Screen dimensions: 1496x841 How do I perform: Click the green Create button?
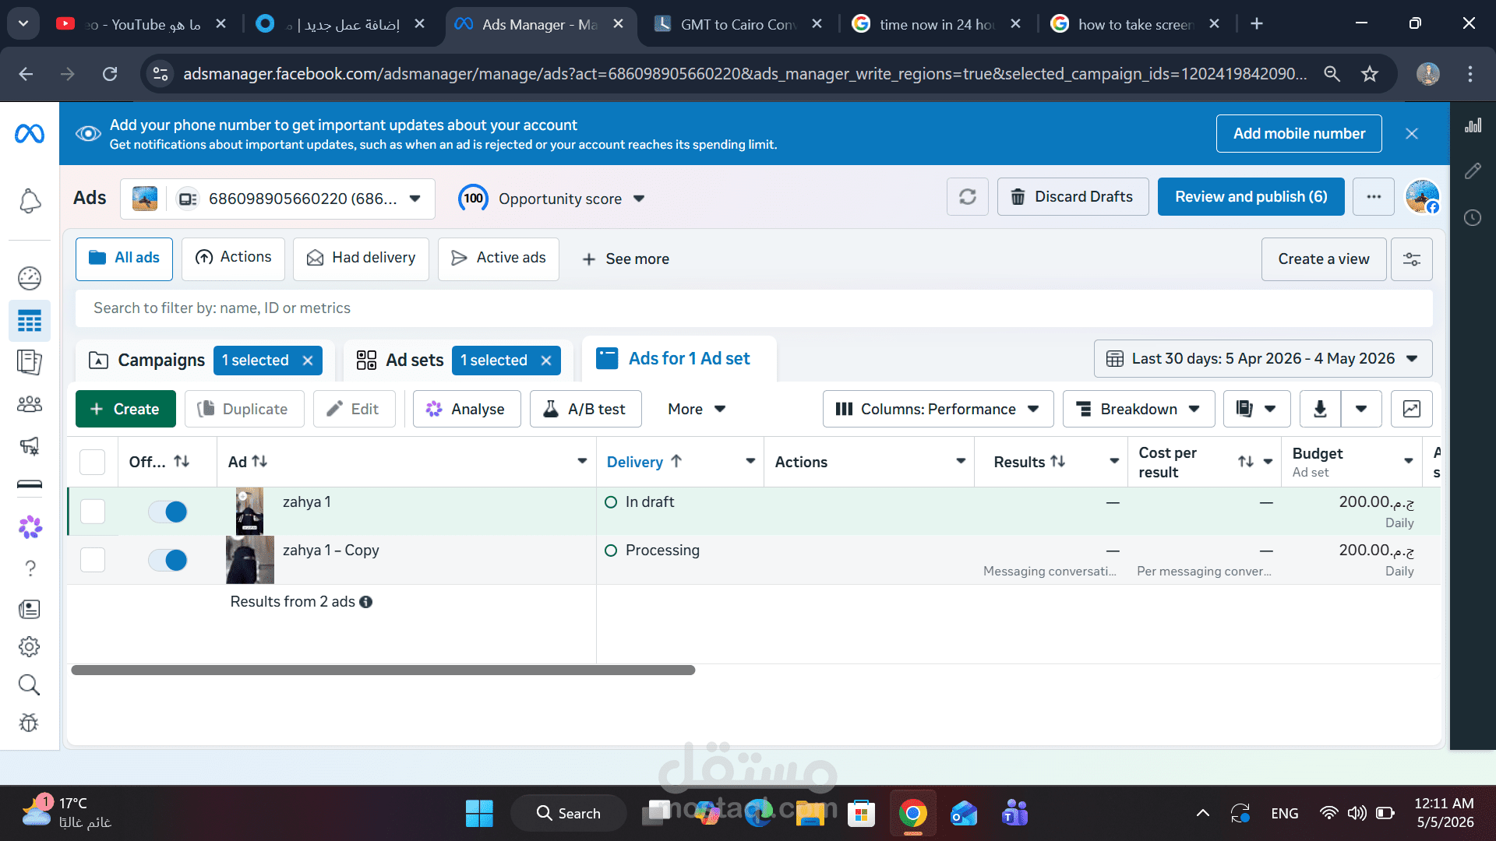click(x=125, y=409)
